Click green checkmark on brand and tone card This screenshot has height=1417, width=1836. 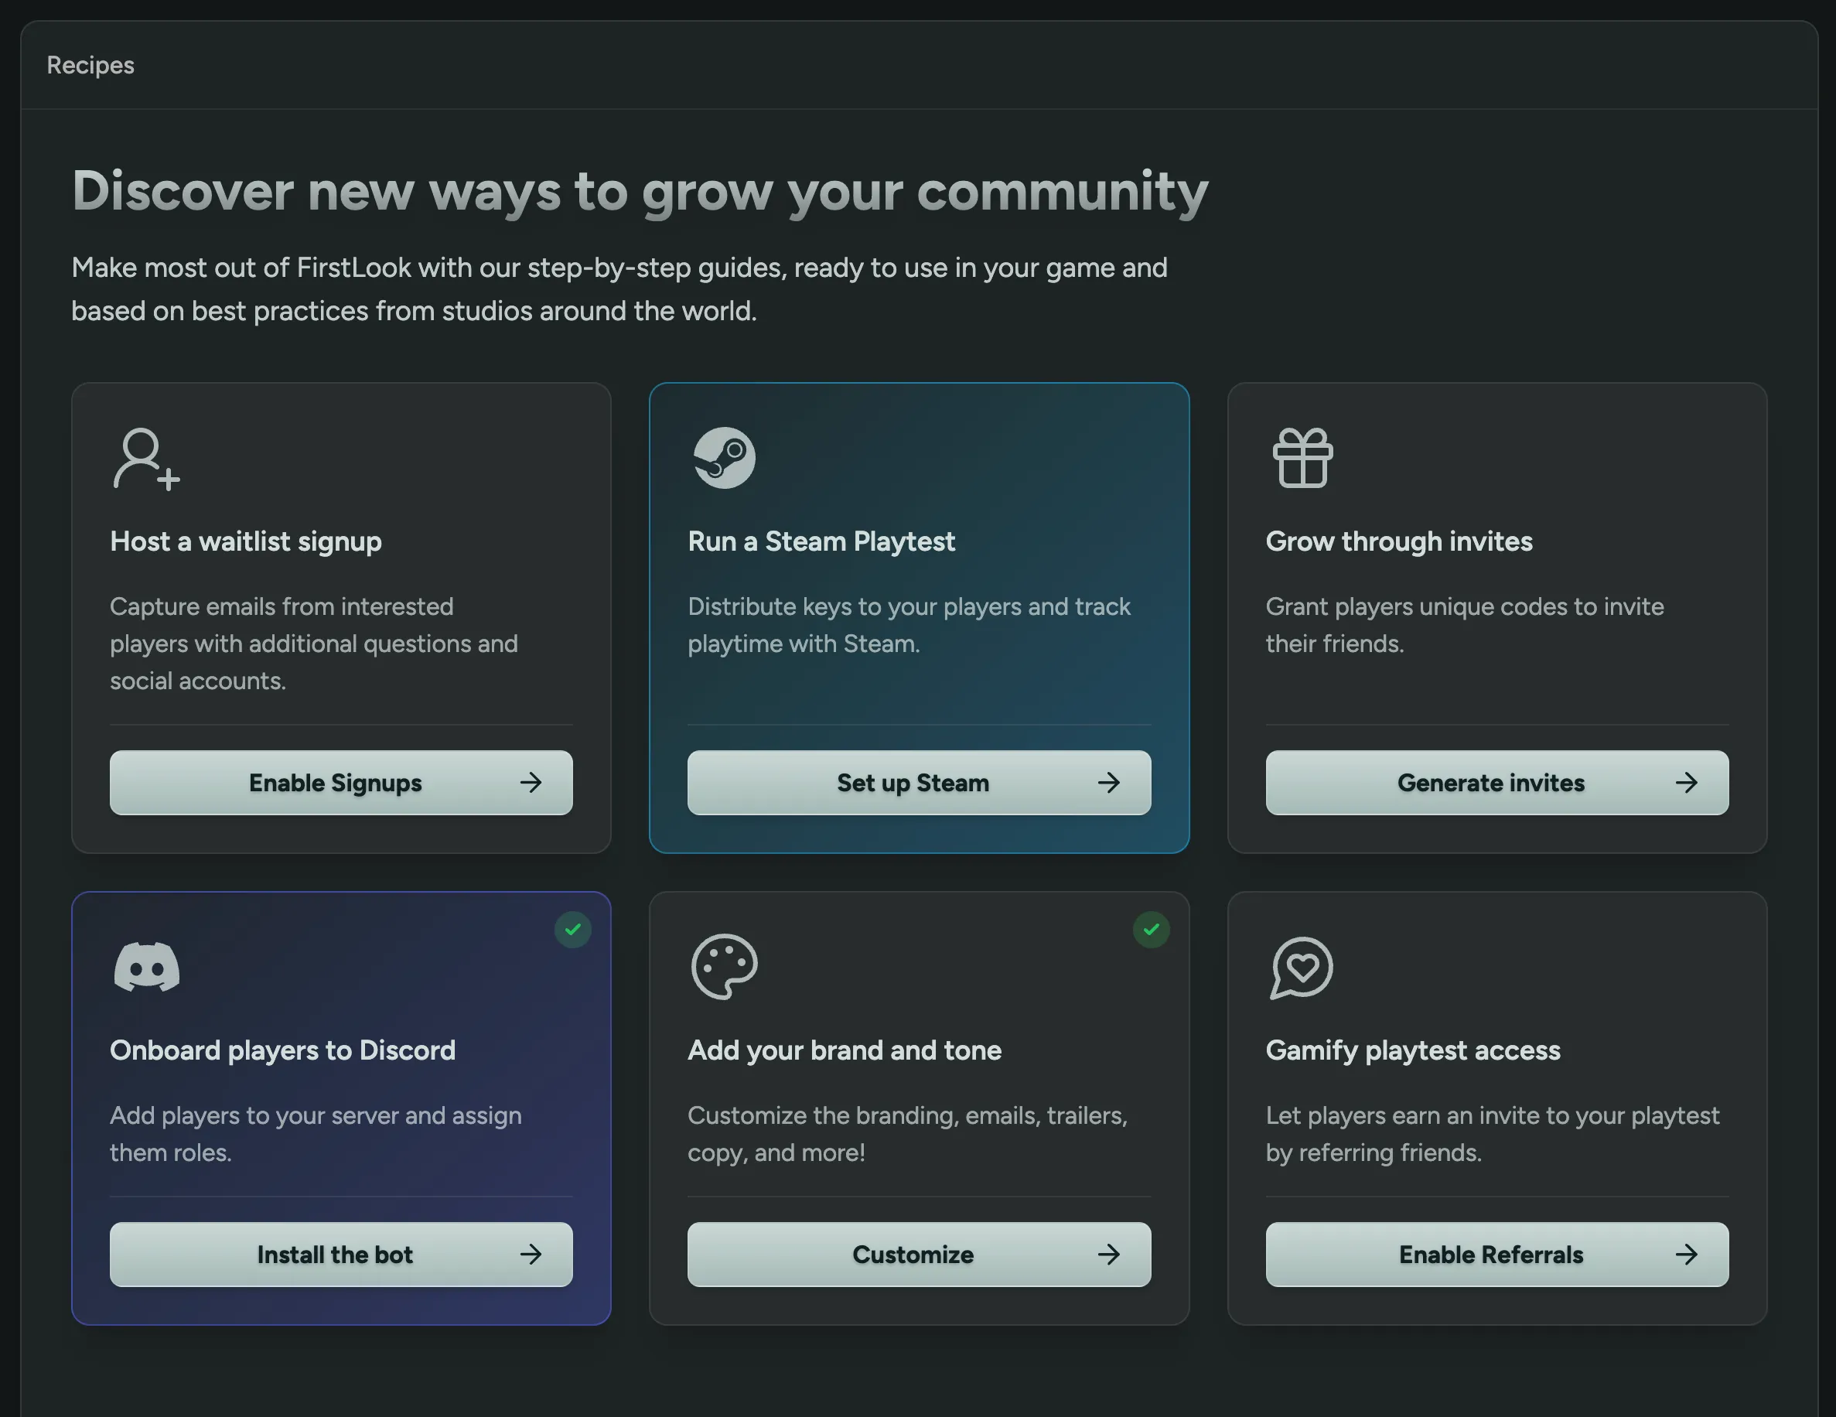pos(1151,929)
